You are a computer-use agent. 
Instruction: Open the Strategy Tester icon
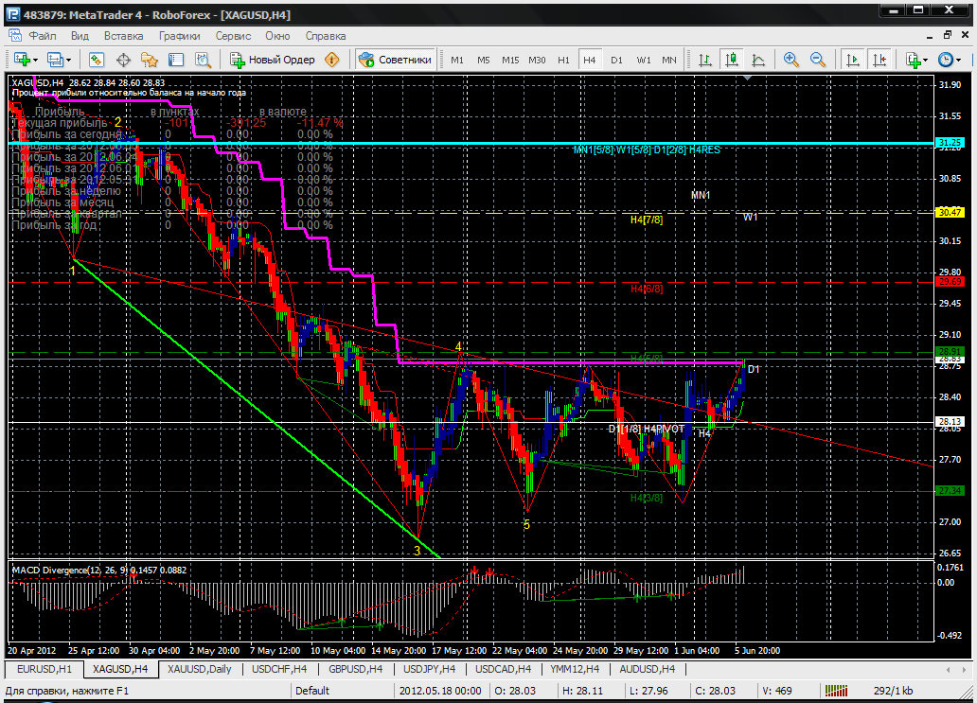click(x=202, y=60)
